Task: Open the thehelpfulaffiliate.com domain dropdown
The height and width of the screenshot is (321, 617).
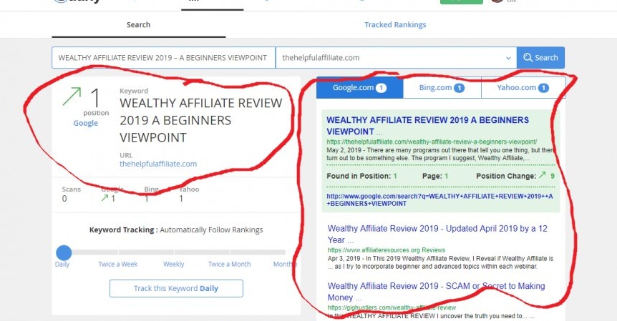Action: [396, 58]
